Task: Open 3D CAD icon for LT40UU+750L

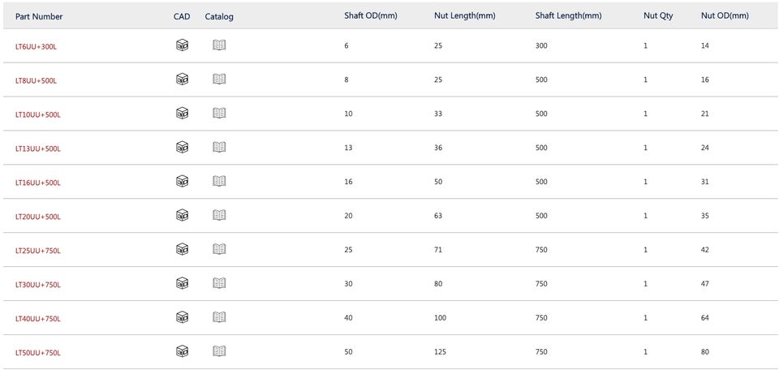Action: (183, 317)
